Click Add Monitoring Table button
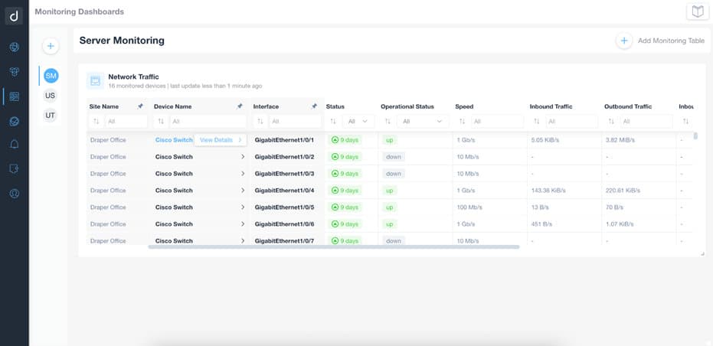Viewport: 713px width, 346px height. [x=662, y=41]
